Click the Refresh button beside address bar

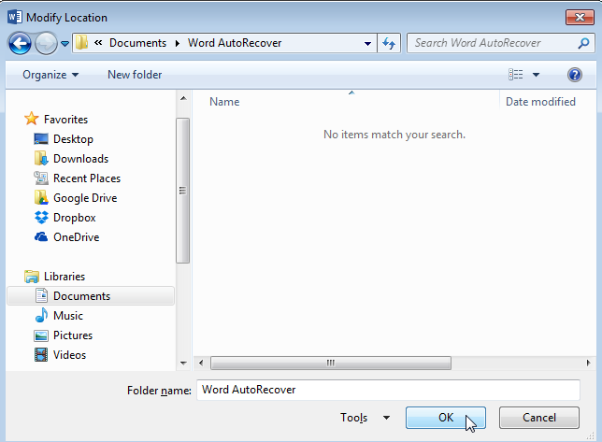(x=390, y=43)
